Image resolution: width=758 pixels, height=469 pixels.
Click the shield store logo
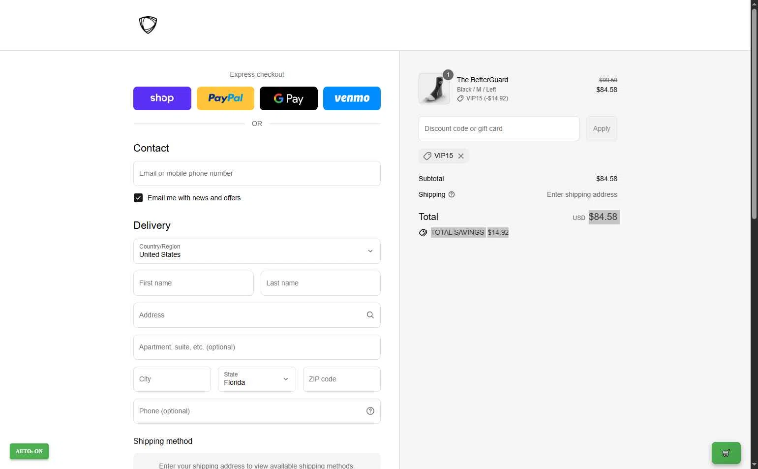148,25
